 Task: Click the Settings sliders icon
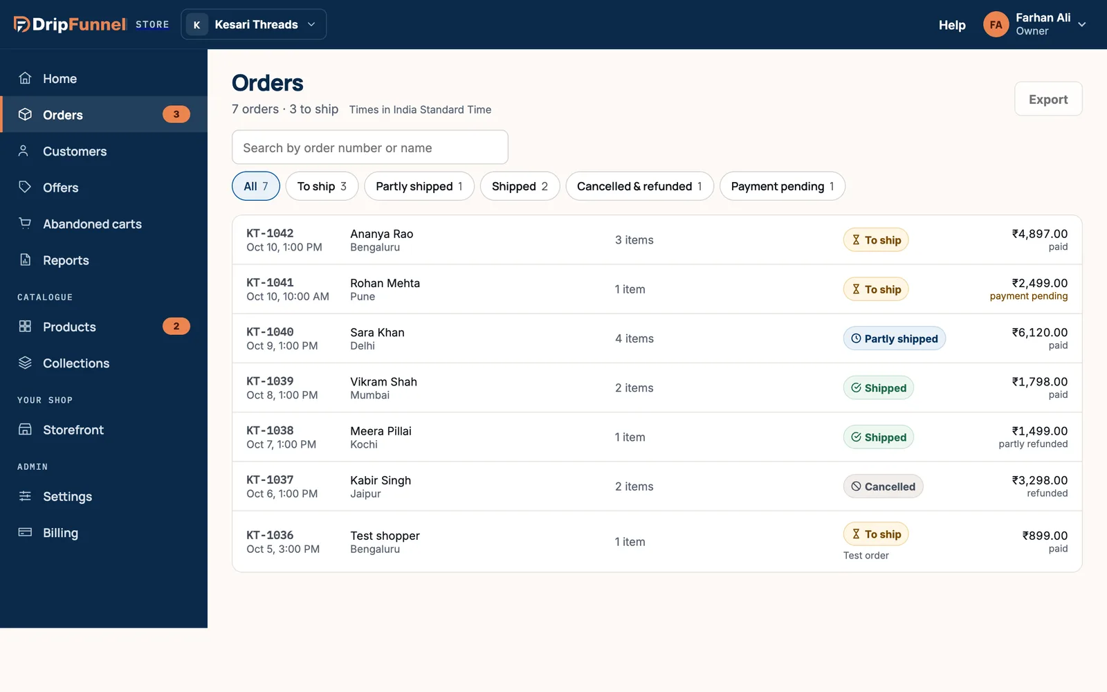(x=25, y=495)
